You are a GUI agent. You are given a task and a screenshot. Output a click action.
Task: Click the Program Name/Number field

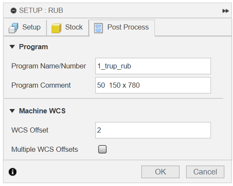153,66
